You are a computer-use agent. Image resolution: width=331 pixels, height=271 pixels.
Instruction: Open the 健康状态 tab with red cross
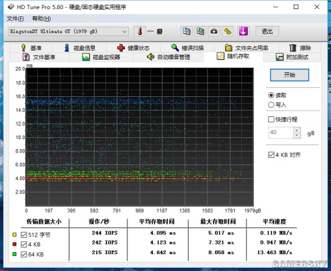(x=134, y=48)
